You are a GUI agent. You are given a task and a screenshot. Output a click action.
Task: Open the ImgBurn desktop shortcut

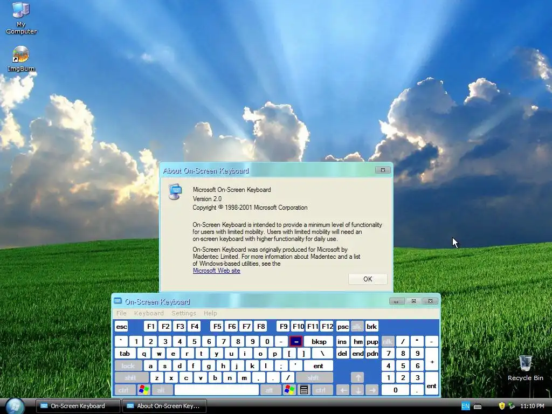[21, 59]
